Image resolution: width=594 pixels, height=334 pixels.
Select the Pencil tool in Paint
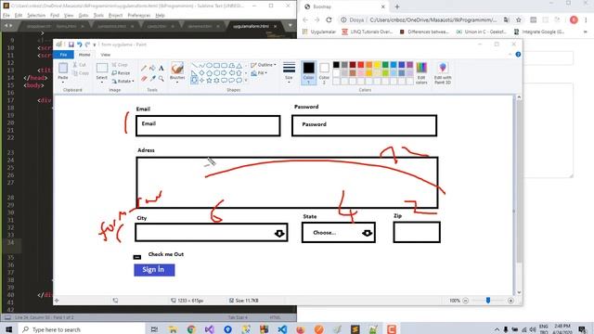coord(144,68)
